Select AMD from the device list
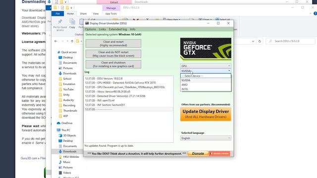Viewport: 317px width, 178px height. [206, 85]
